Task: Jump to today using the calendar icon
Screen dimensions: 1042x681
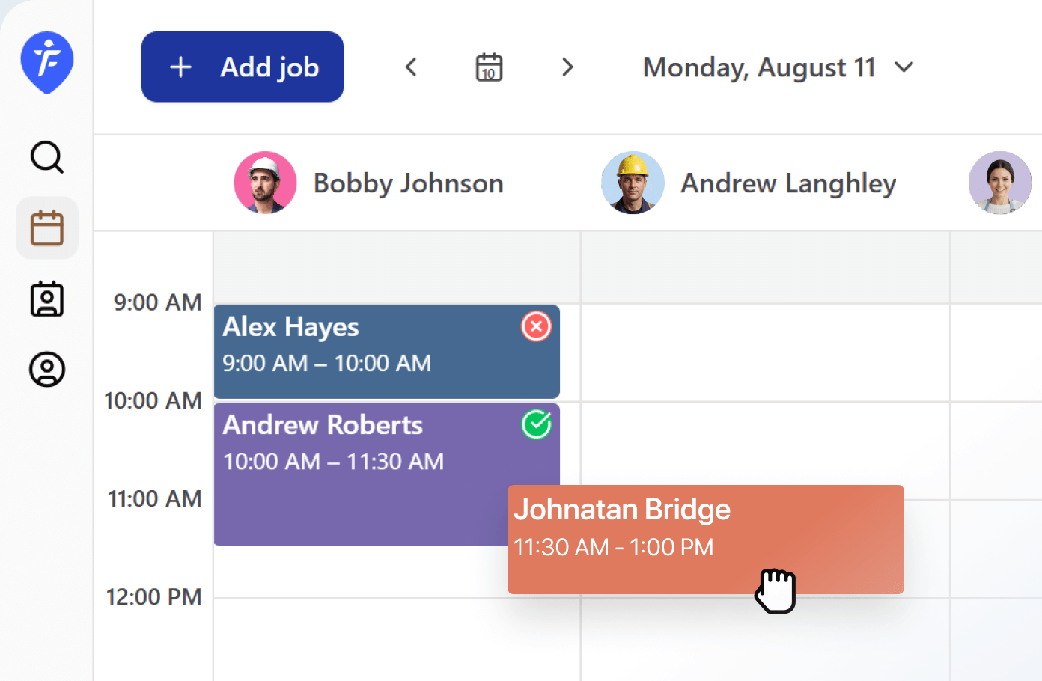Action: [x=488, y=67]
